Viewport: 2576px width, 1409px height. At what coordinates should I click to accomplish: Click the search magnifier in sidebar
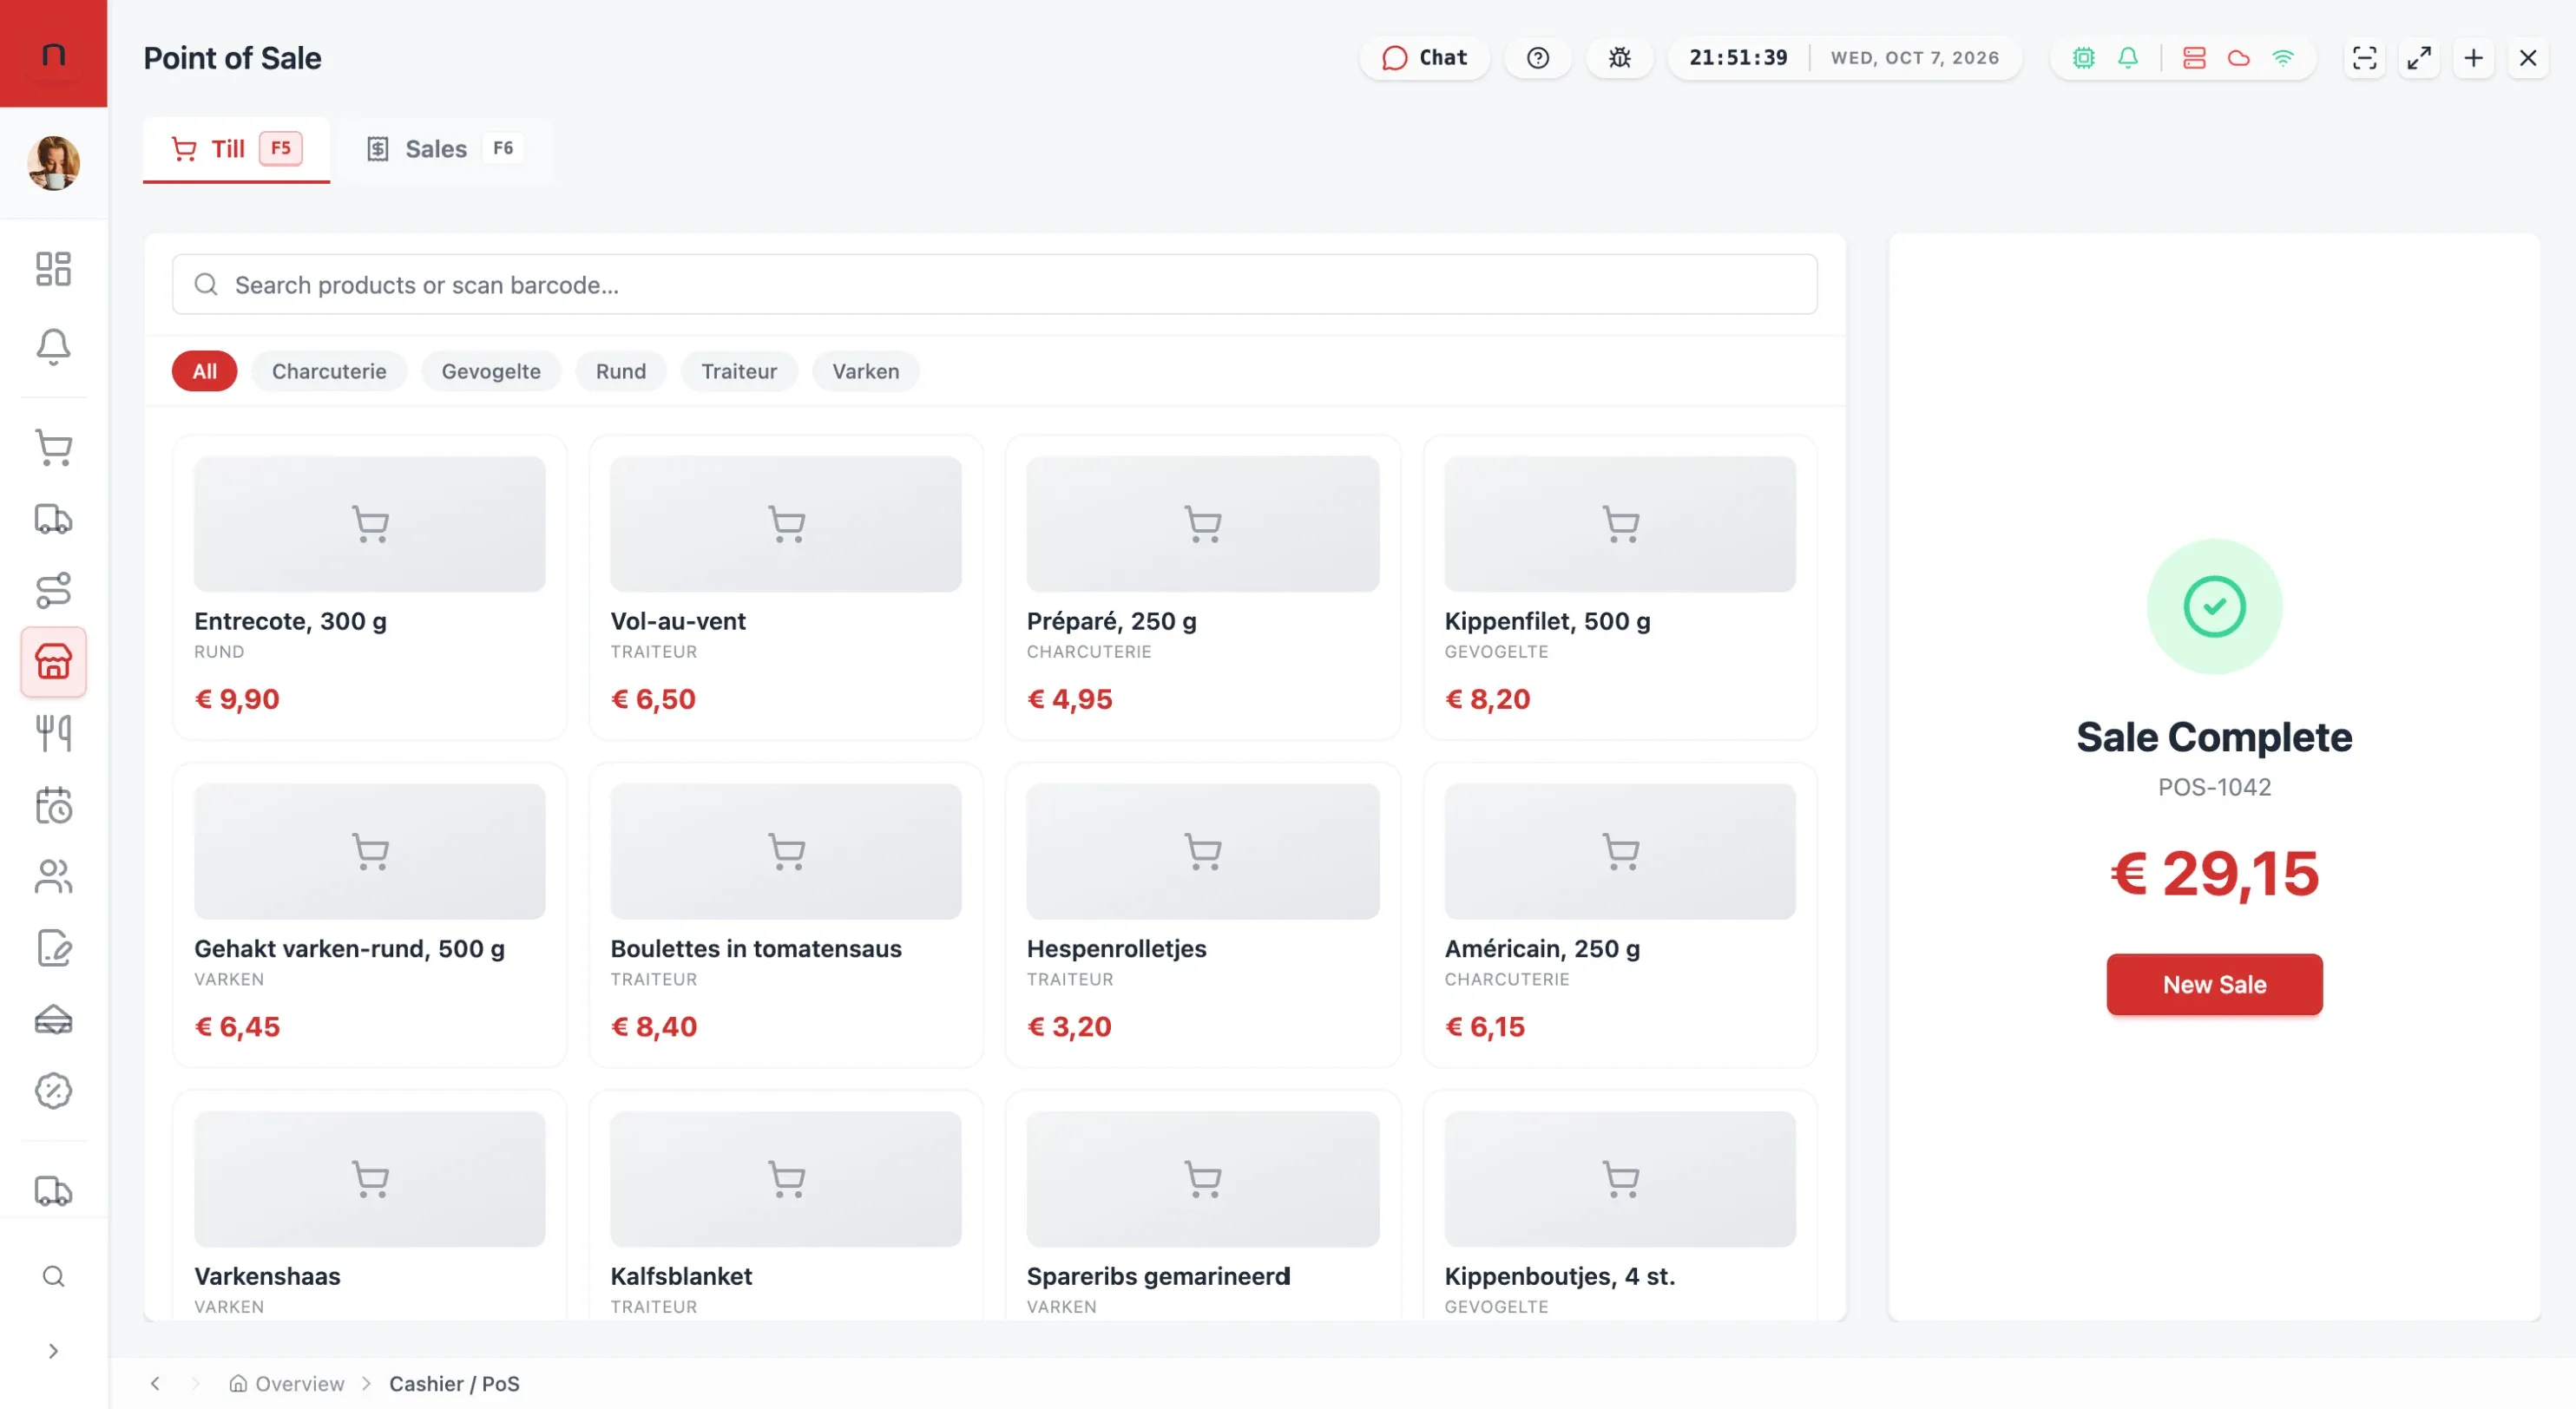point(53,1276)
